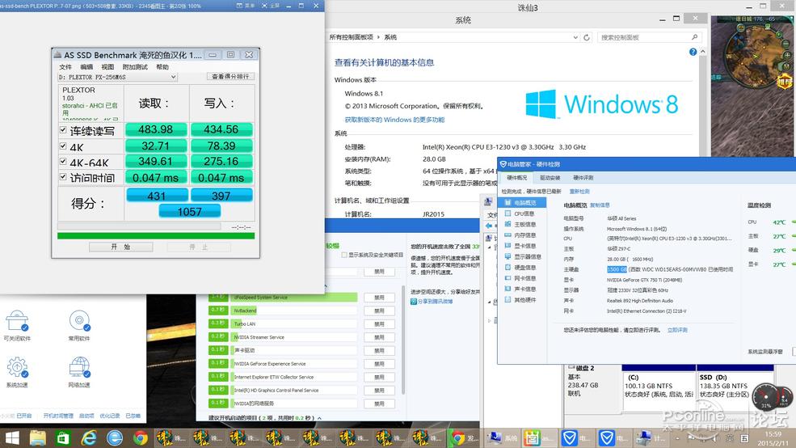Image resolution: width=796 pixels, height=448 pixels.
Task: Toggle the 4K benchmark checkbox
Action: [x=63, y=146]
